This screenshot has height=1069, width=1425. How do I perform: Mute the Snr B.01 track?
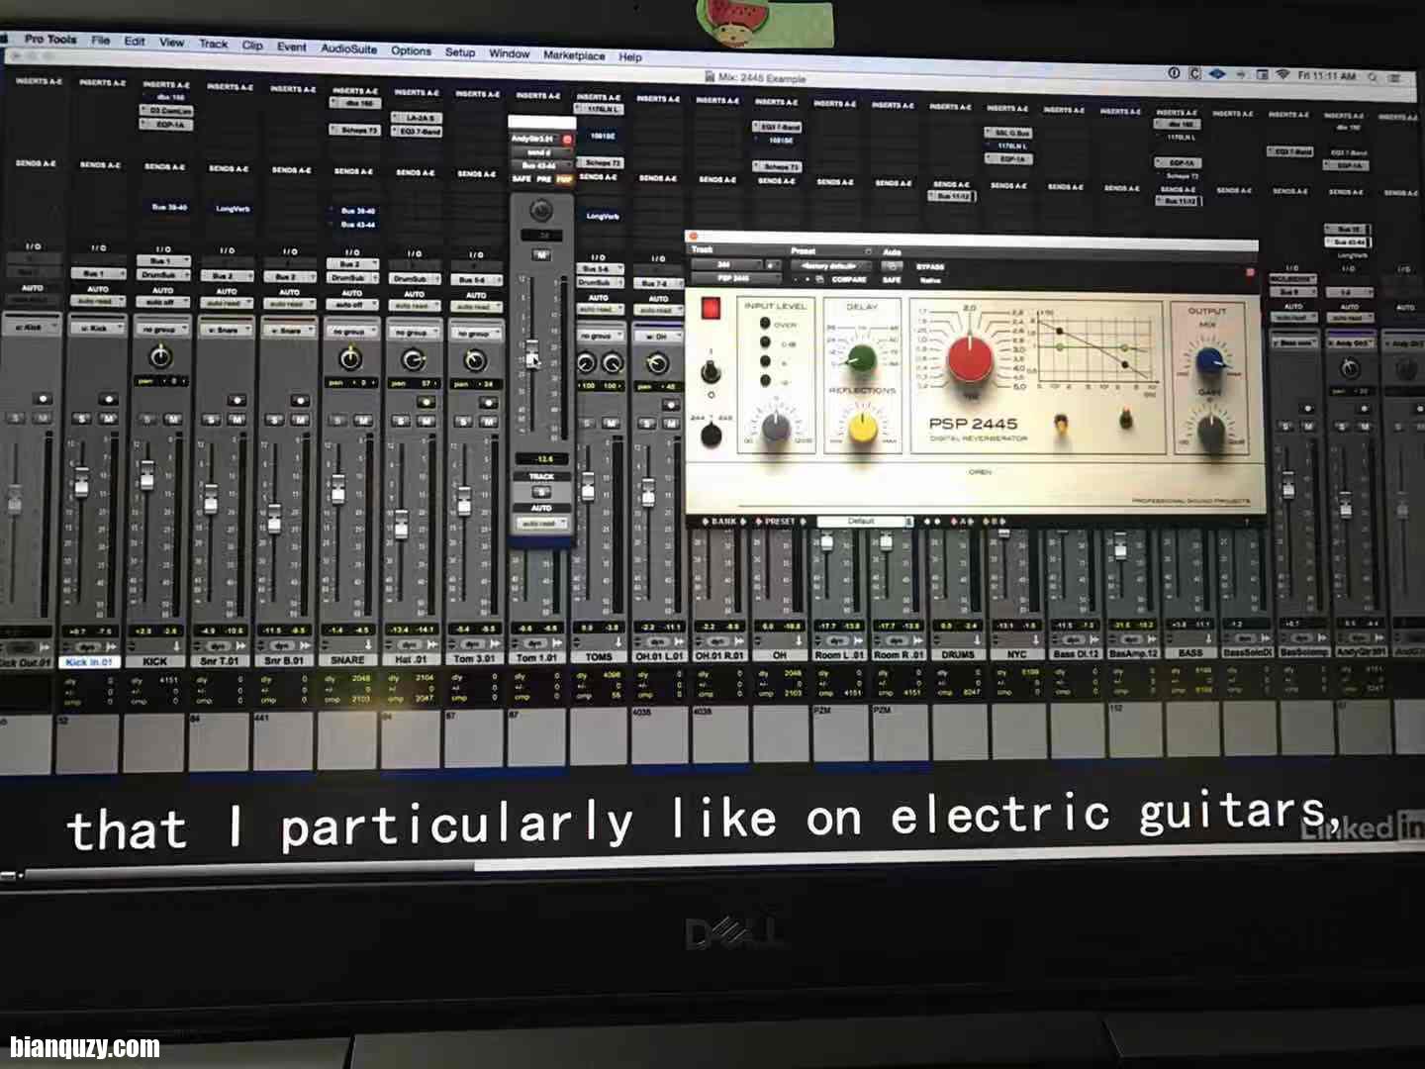click(x=299, y=421)
